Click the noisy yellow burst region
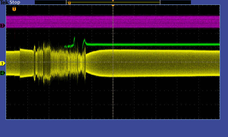This screenshot has width=228, height=137. [x=57, y=63]
